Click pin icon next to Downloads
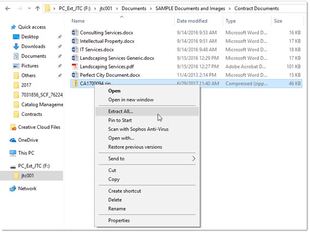This screenshot has height=233, width=310. (x=60, y=47)
